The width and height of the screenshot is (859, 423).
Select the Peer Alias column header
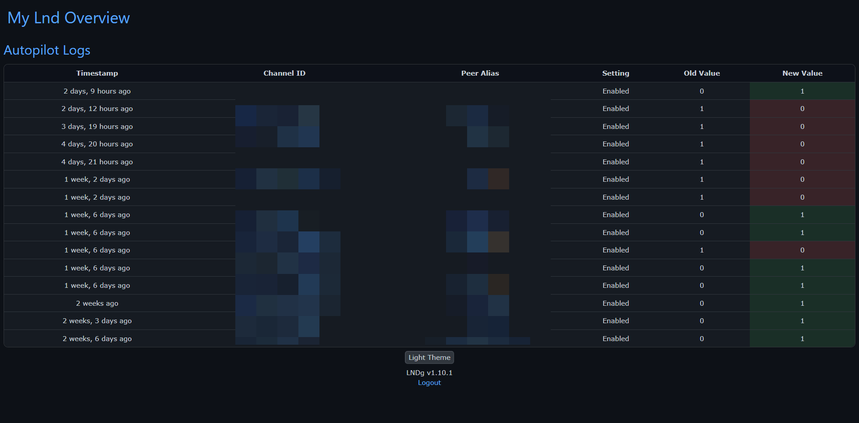(480, 73)
